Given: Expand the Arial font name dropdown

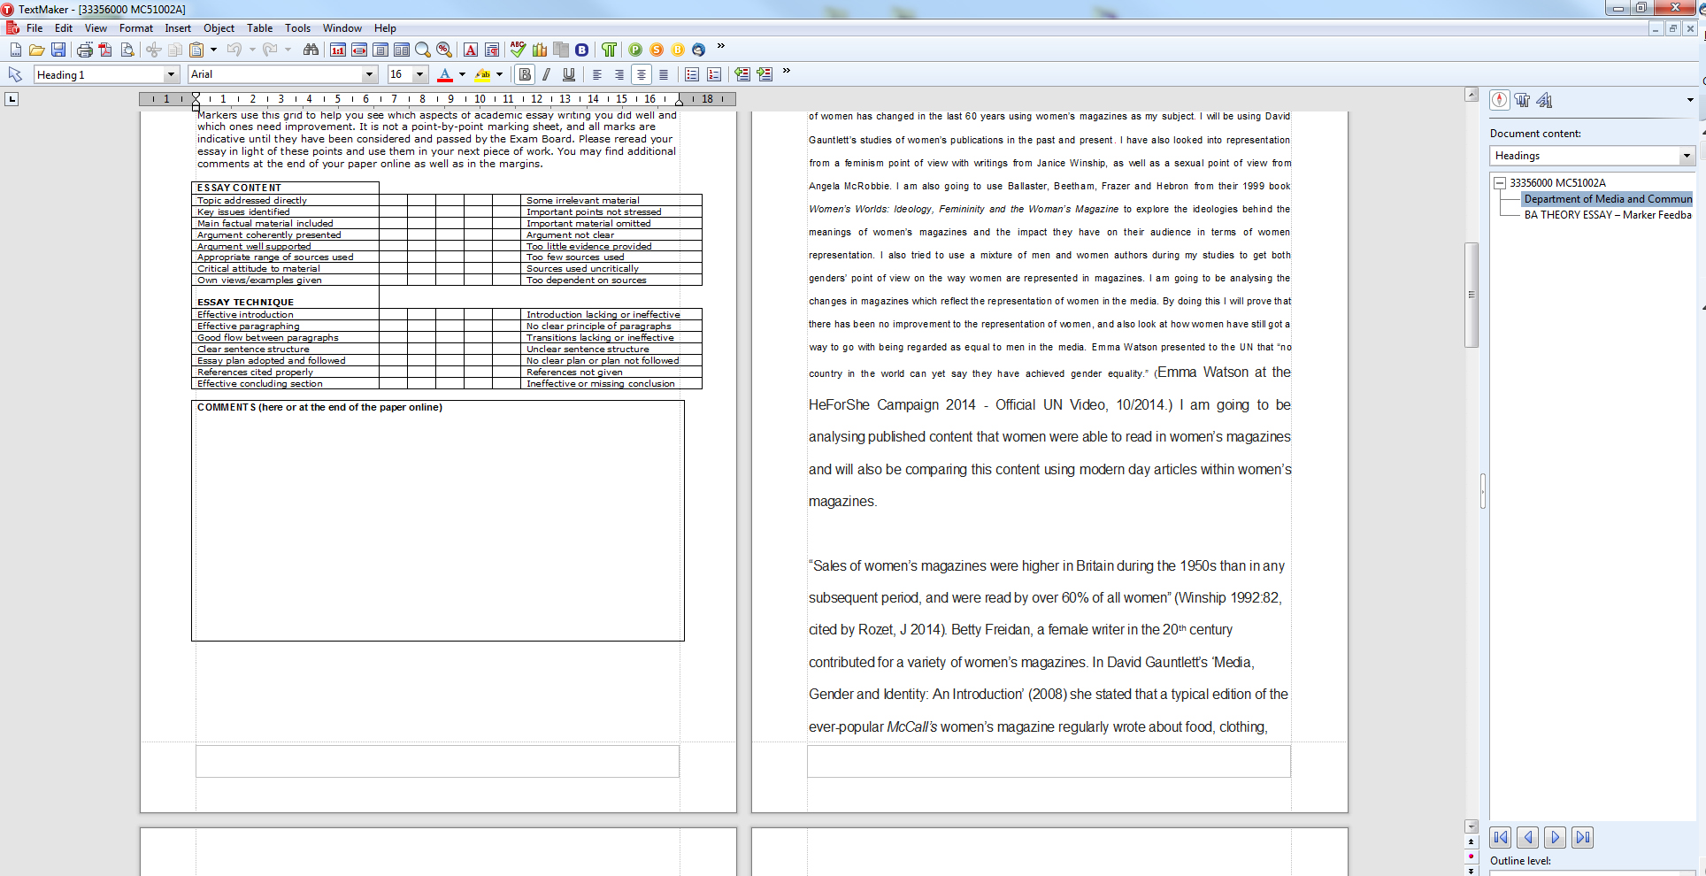Looking at the screenshot, I should [x=369, y=74].
